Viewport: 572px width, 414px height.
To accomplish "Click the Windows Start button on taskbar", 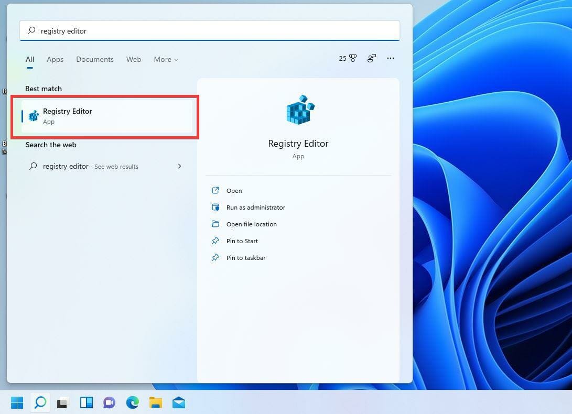I will (x=17, y=402).
